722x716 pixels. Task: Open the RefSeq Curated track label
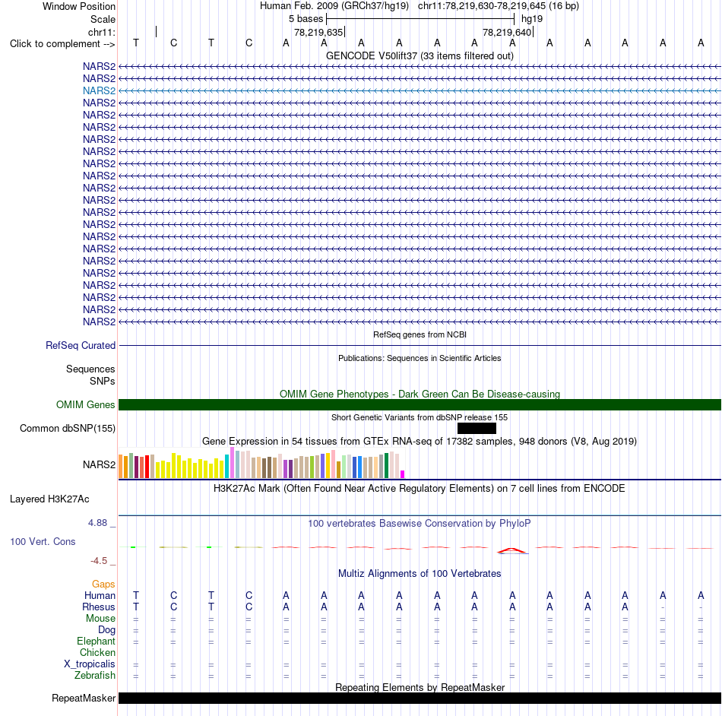(81, 345)
